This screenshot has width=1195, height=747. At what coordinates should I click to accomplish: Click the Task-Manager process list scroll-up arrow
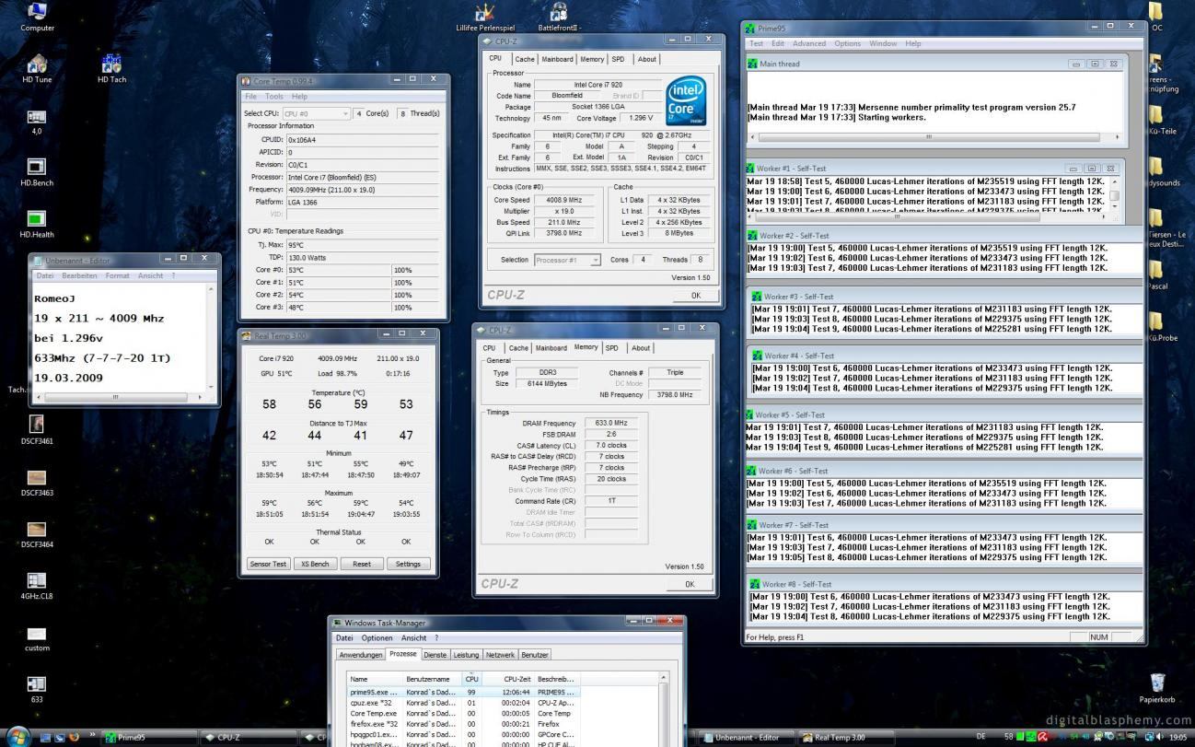(x=664, y=678)
